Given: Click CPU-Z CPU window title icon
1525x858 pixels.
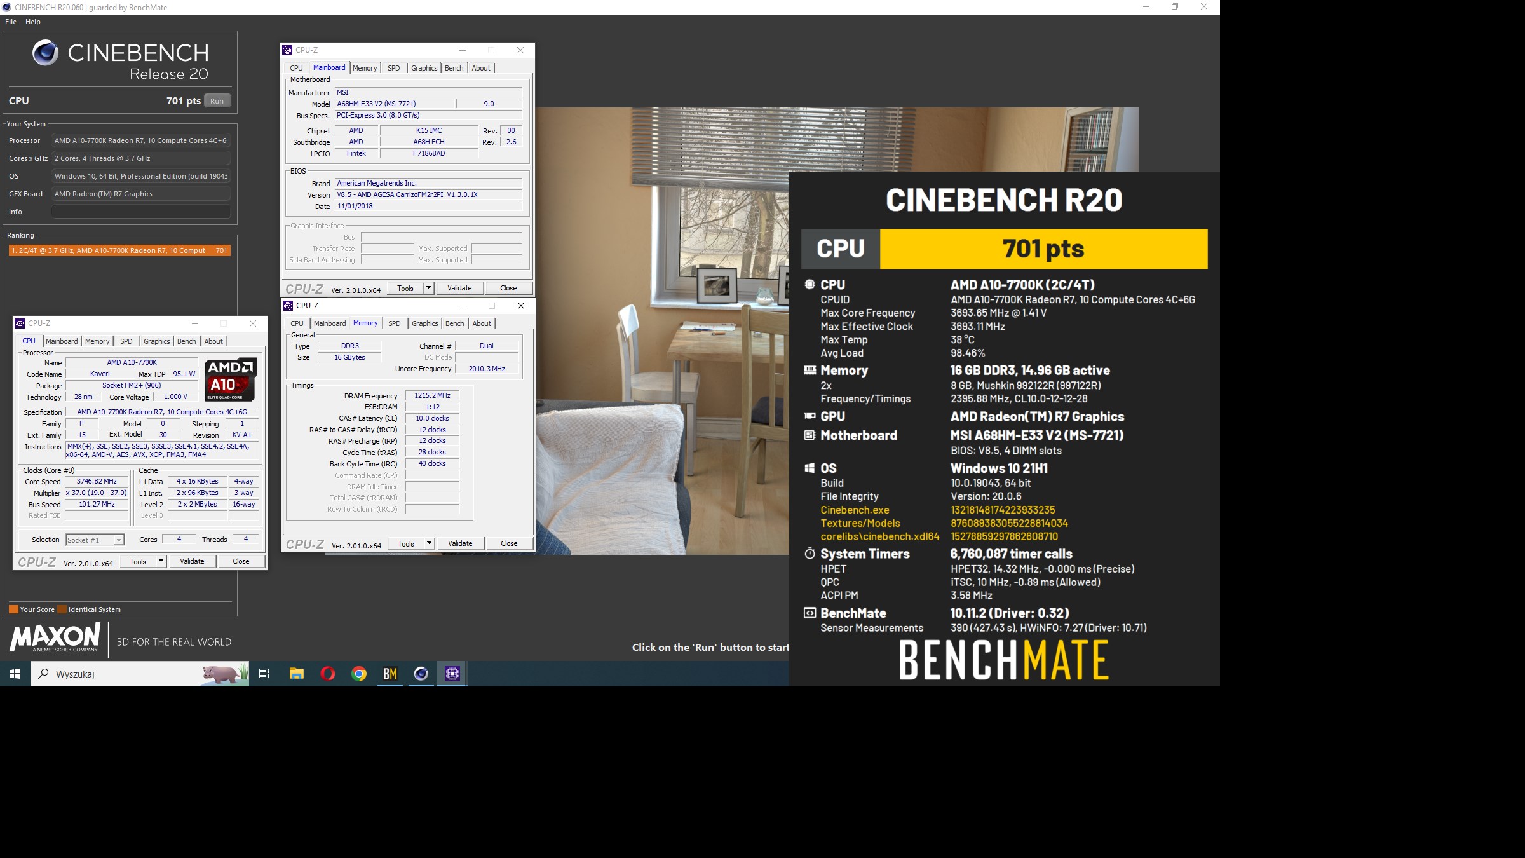Looking at the screenshot, I should click(20, 323).
